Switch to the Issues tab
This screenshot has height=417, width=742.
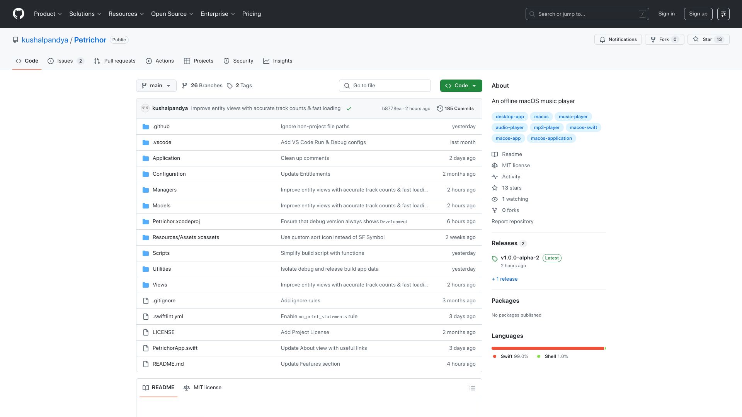coord(66,61)
